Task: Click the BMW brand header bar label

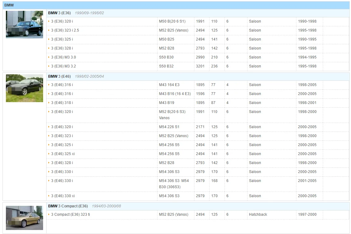Action: 9,5
